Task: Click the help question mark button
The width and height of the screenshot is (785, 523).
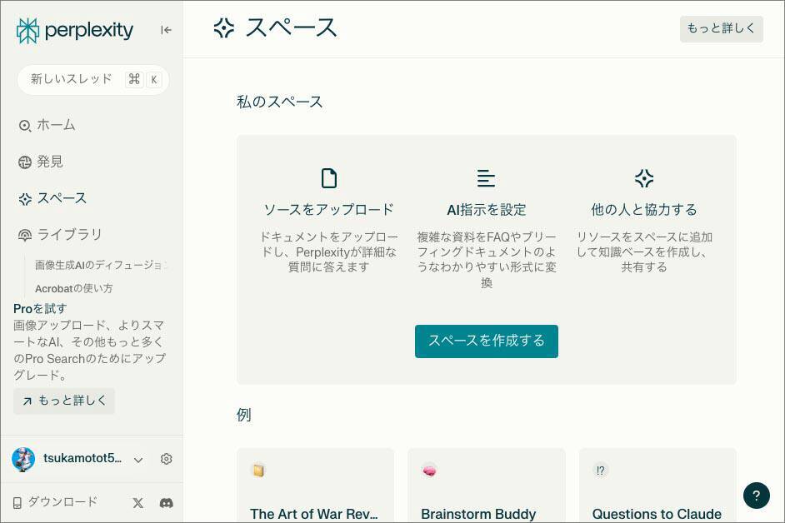Action: tap(756, 496)
